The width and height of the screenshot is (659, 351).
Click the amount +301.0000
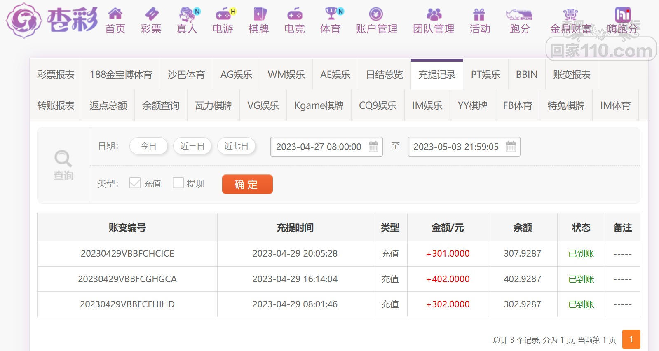(448, 253)
